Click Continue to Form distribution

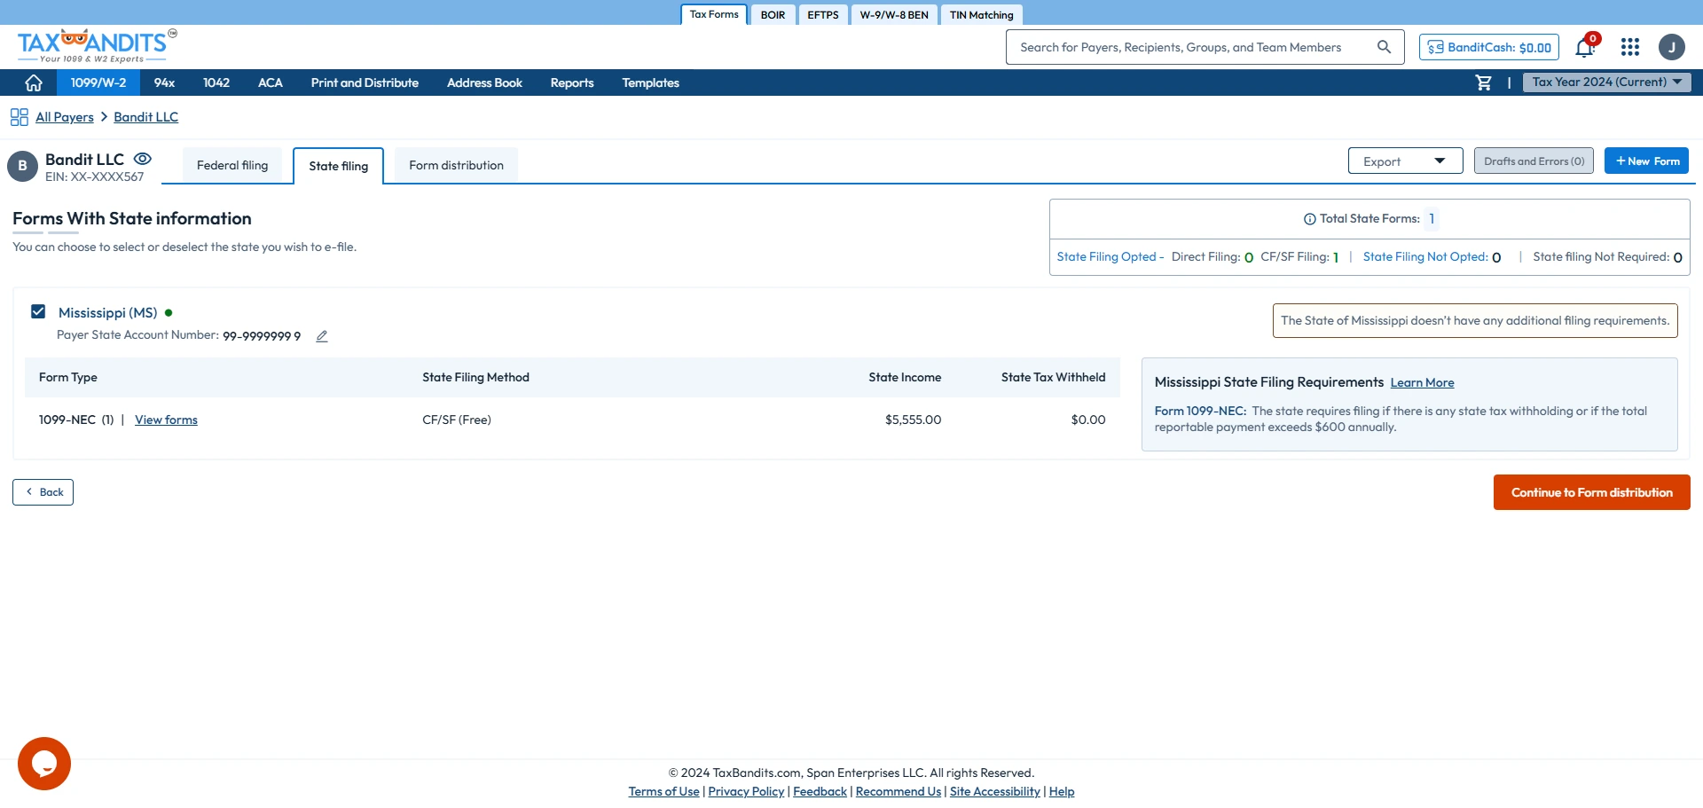click(1591, 492)
